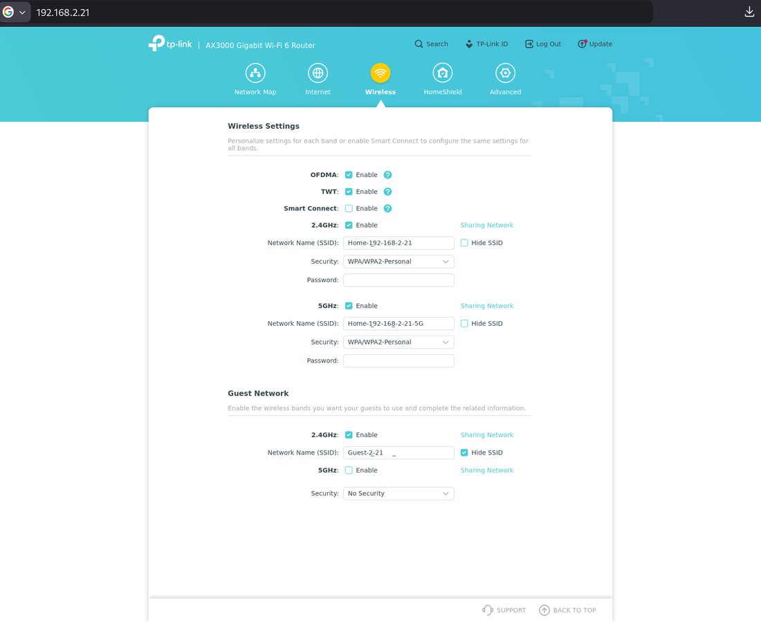
Task: Click the TP-Link ID icon
Action: coord(469,44)
